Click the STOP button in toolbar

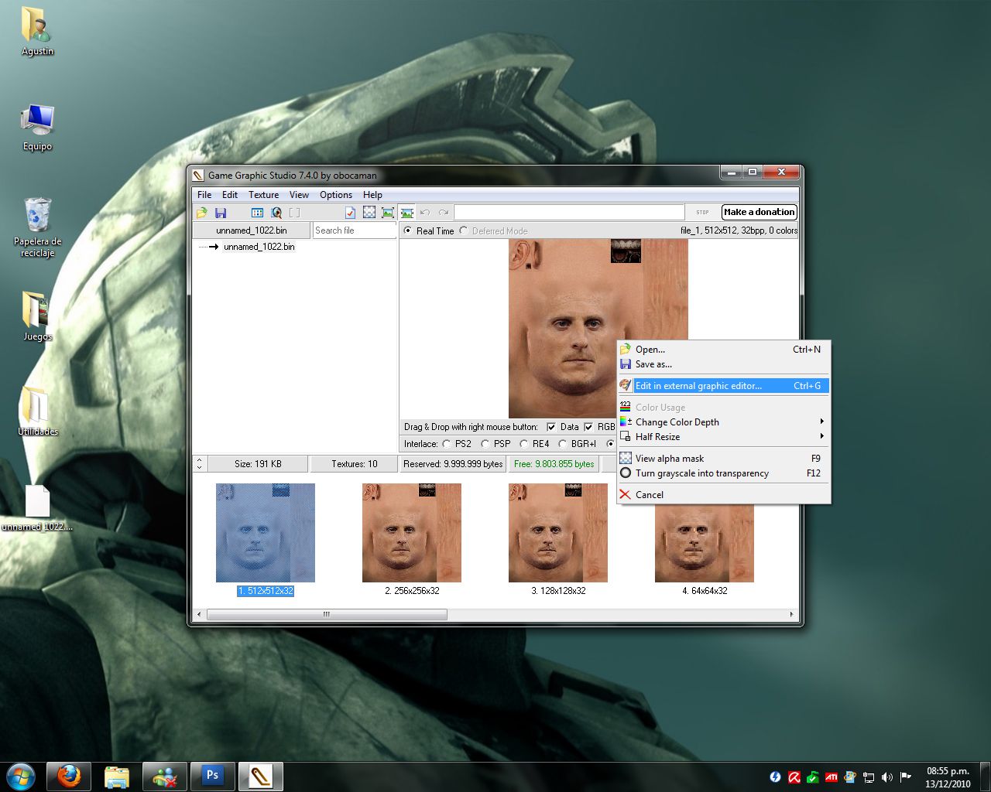(x=702, y=212)
